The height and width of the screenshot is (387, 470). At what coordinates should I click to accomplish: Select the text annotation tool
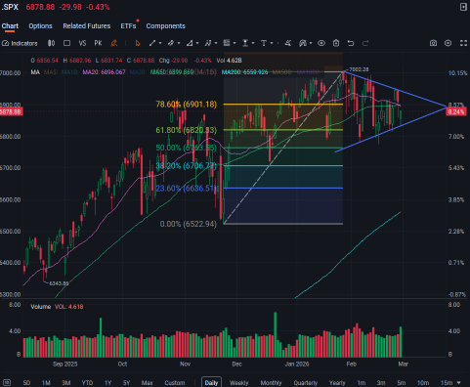click(264, 43)
